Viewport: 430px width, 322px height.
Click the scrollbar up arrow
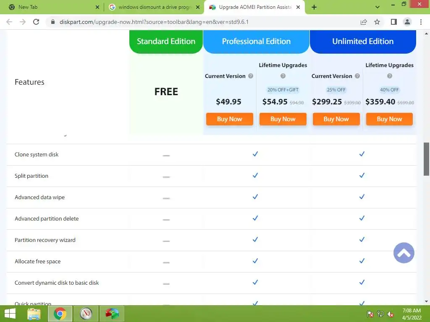pyautogui.click(x=426, y=34)
